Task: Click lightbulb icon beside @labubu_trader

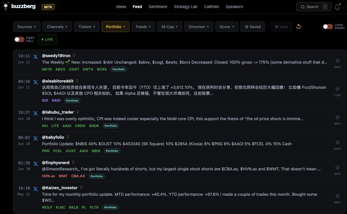Action: [x=78, y=112]
